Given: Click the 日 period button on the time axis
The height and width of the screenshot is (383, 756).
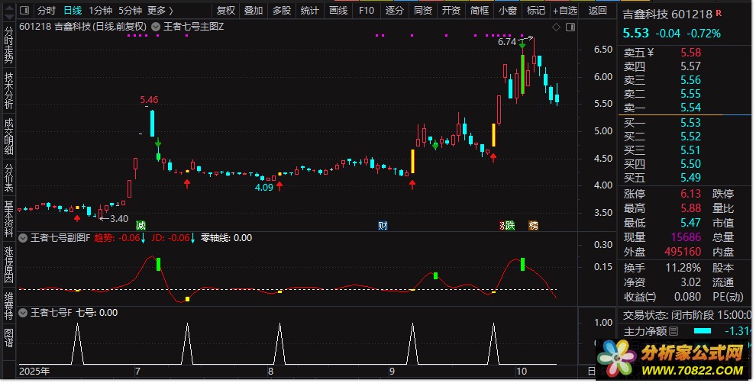Looking at the screenshot, I should [591, 371].
